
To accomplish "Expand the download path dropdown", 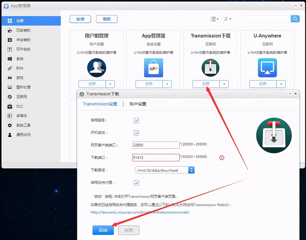I will [191, 170].
